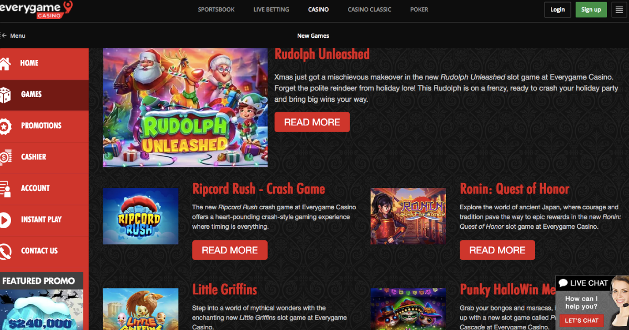Select the Poker tab
629x330 pixels.
point(419,9)
